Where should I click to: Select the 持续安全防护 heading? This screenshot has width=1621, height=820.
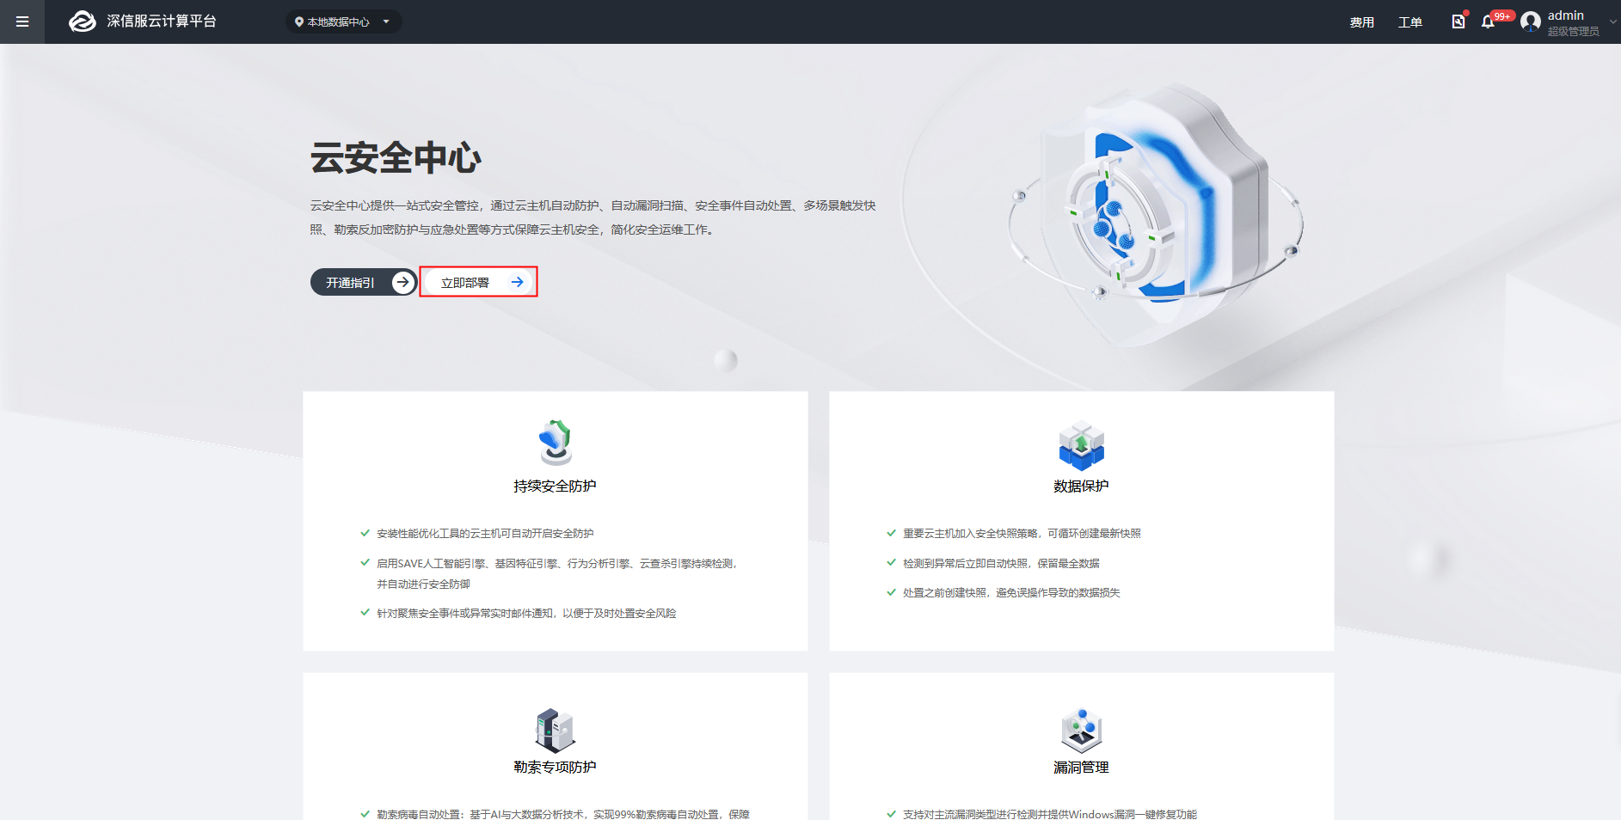pyautogui.click(x=555, y=486)
